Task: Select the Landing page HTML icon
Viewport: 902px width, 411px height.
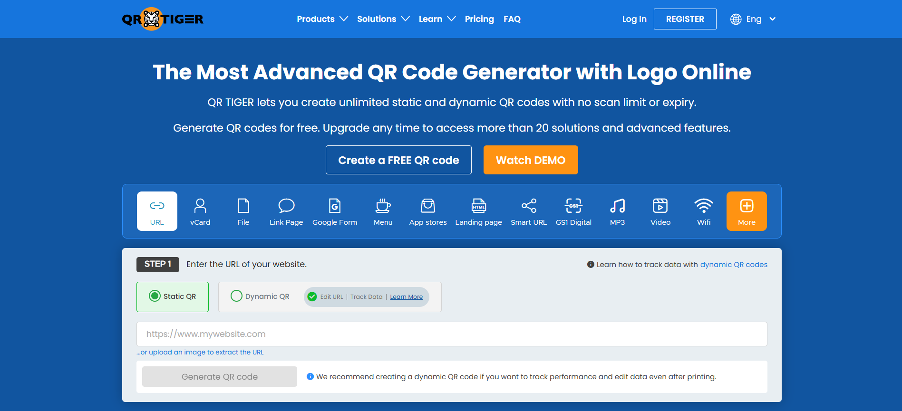Action: click(x=479, y=206)
